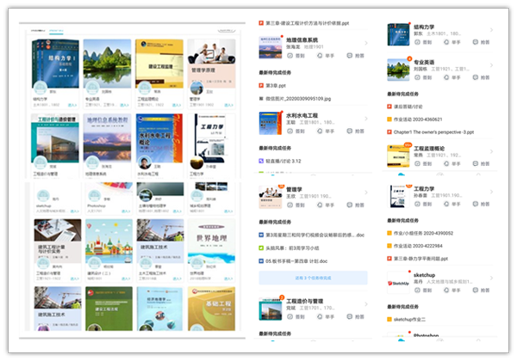
Task: Click 还有3个任务待完成 button
Action: tap(313, 278)
